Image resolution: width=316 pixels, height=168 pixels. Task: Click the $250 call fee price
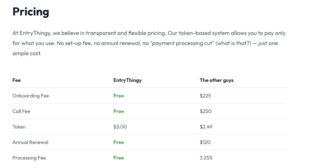(206, 111)
